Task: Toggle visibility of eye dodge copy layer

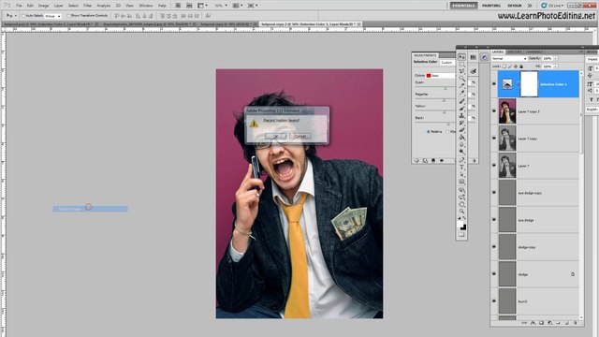Action: point(494,193)
